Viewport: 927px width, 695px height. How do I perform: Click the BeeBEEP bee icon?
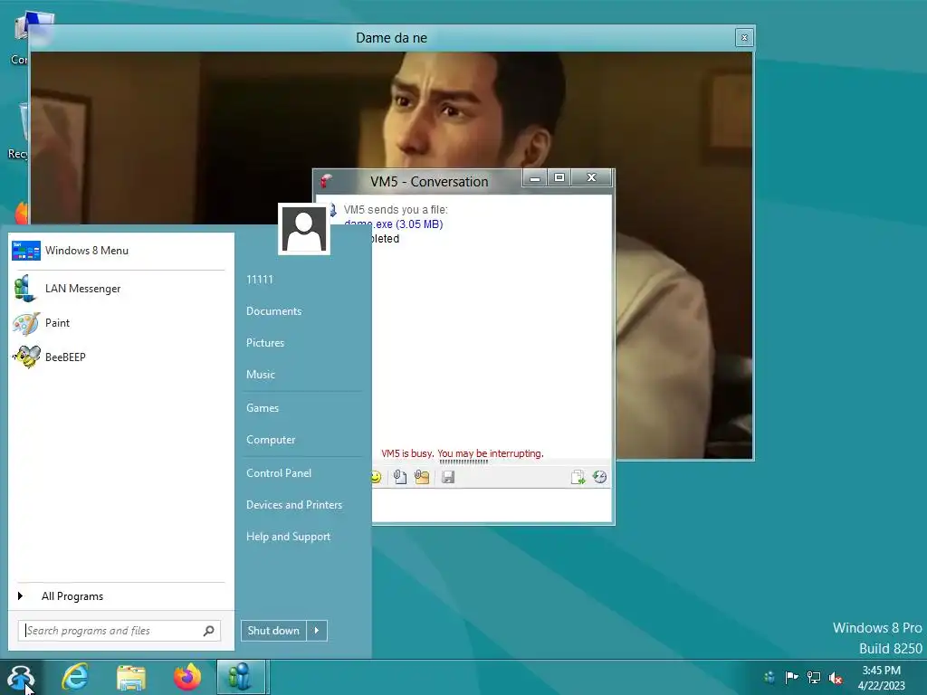26,357
